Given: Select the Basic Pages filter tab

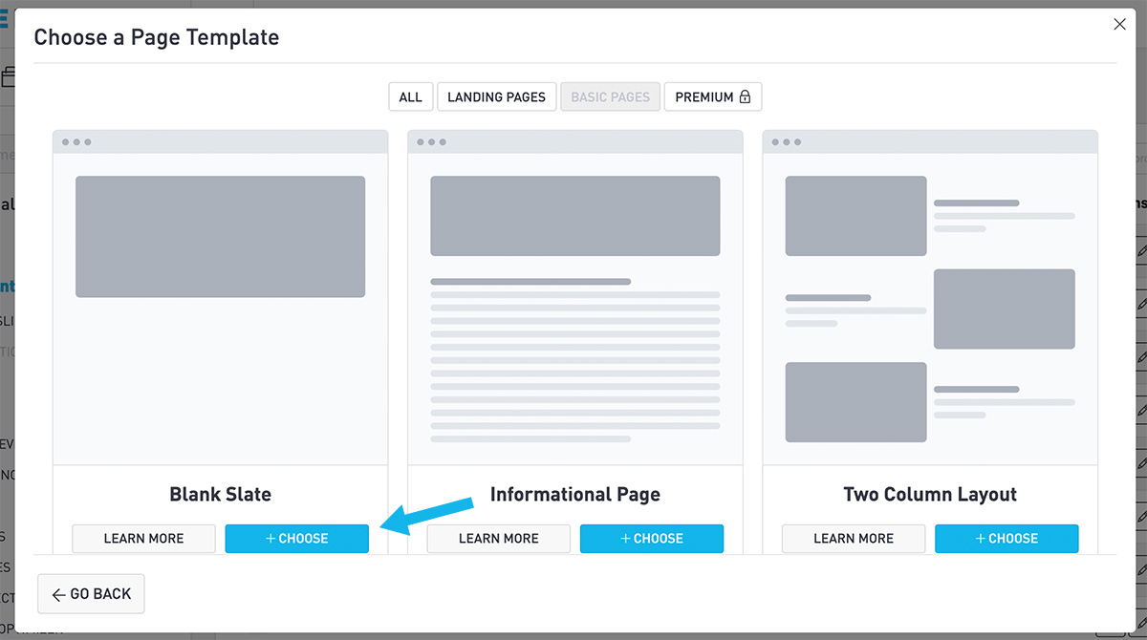Looking at the screenshot, I should tap(610, 97).
